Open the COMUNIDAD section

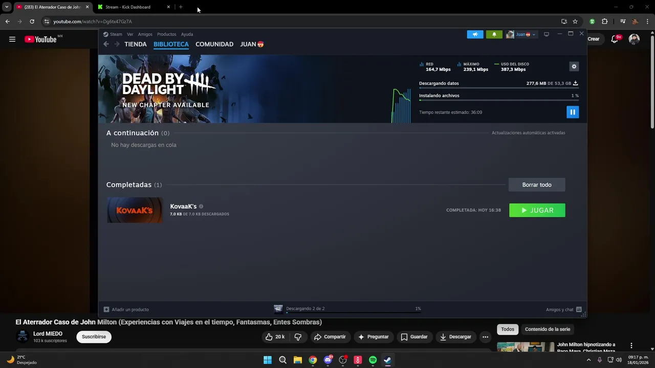(x=214, y=44)
